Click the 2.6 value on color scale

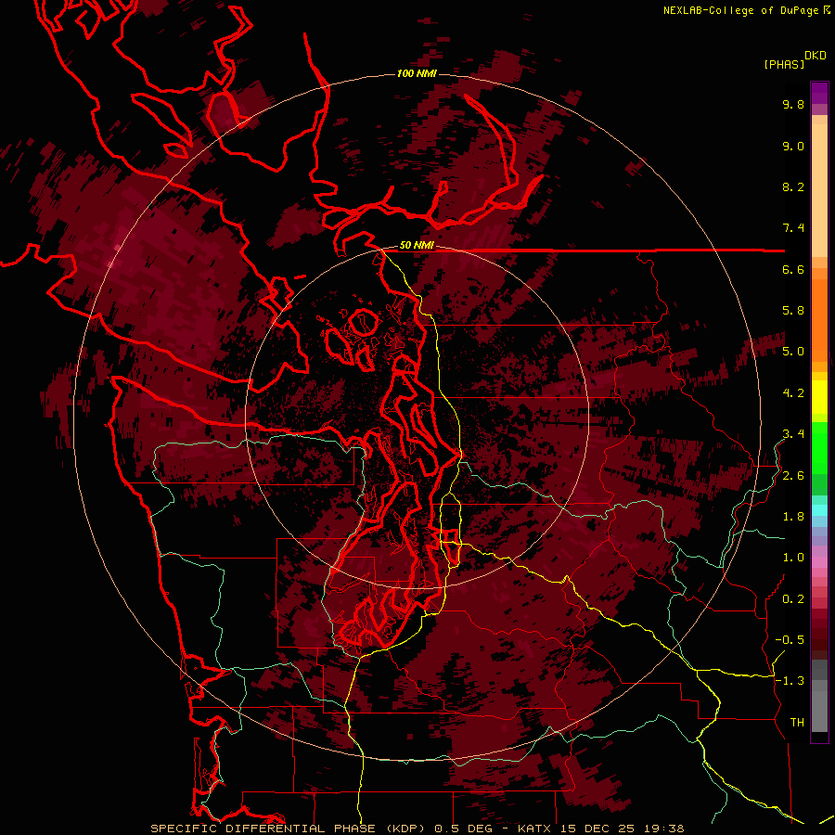click(x=793, y=476)
